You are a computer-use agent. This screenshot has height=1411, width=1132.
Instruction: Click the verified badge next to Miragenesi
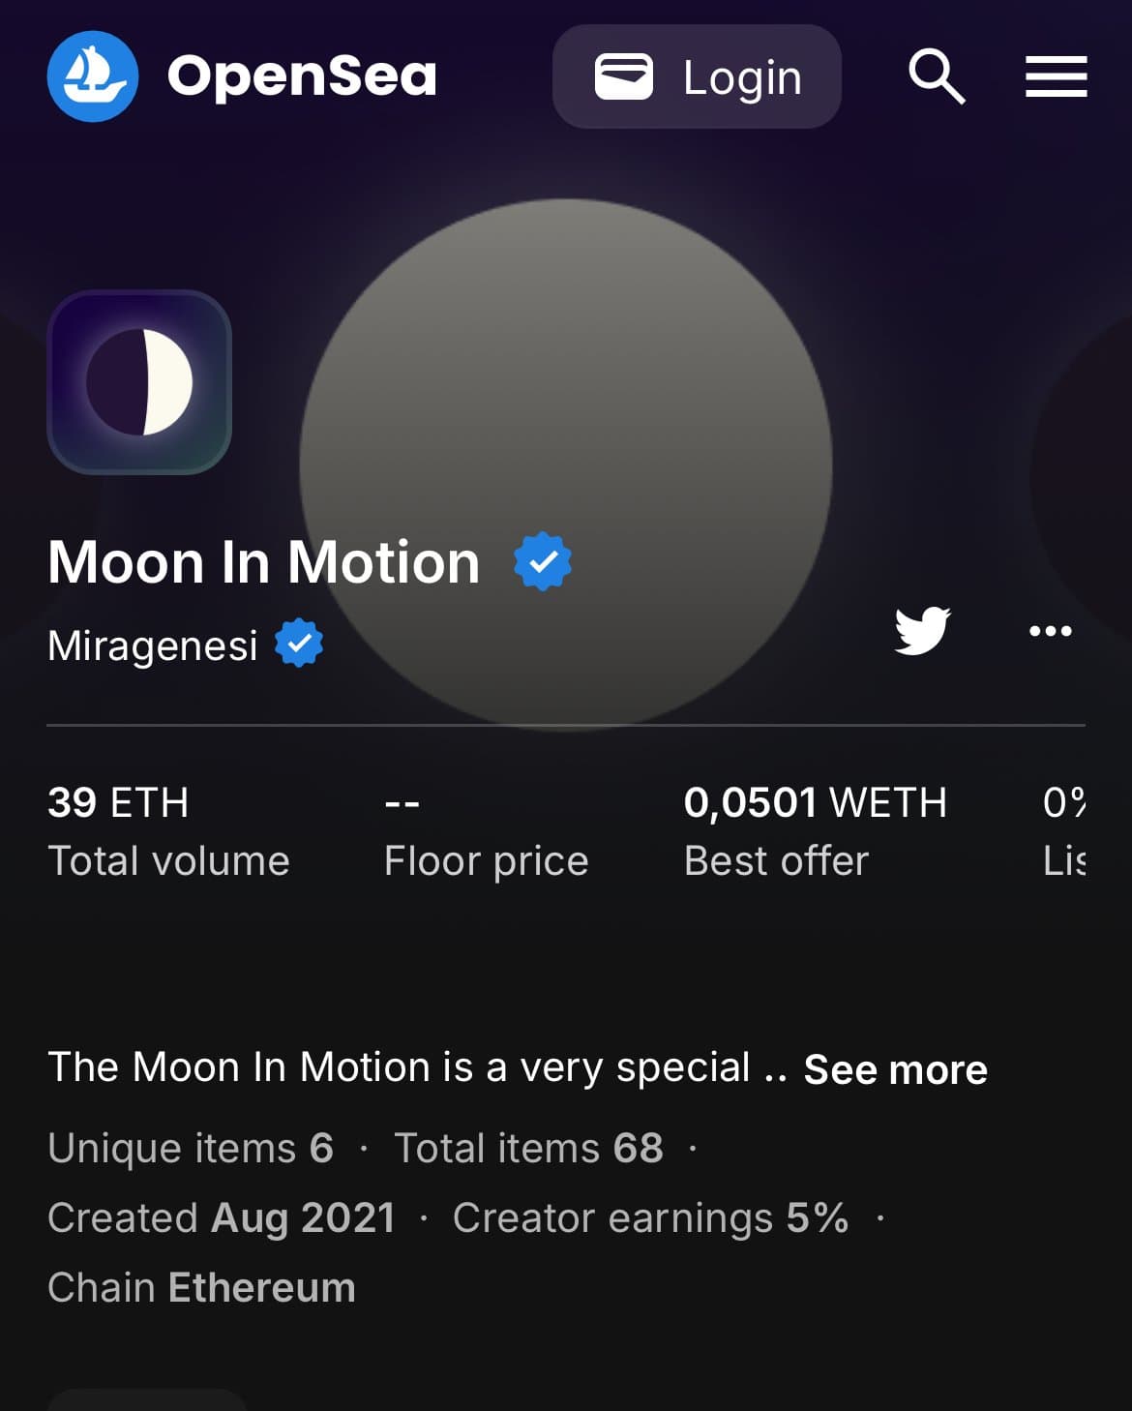pyautogui.click(x=299, y=644)
